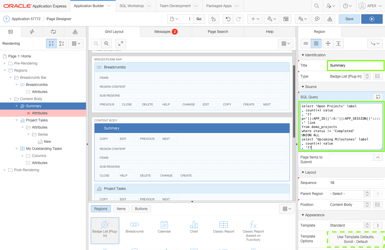Viewport: 385px width, 250px height.
Task: Expand the grid layout to full screen
Action: (121, 44)
